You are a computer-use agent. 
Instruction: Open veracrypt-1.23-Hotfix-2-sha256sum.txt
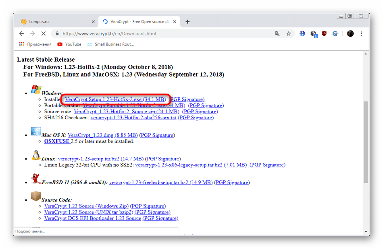[133, 118]
